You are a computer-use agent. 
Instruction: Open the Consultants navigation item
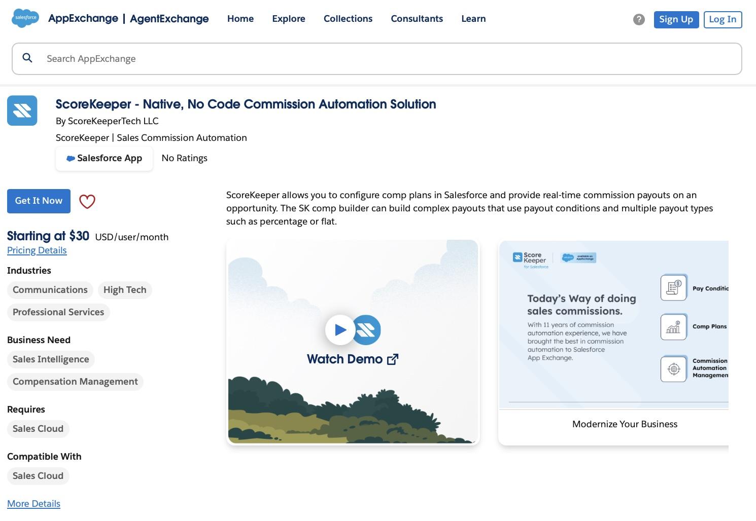pos(417,19)
